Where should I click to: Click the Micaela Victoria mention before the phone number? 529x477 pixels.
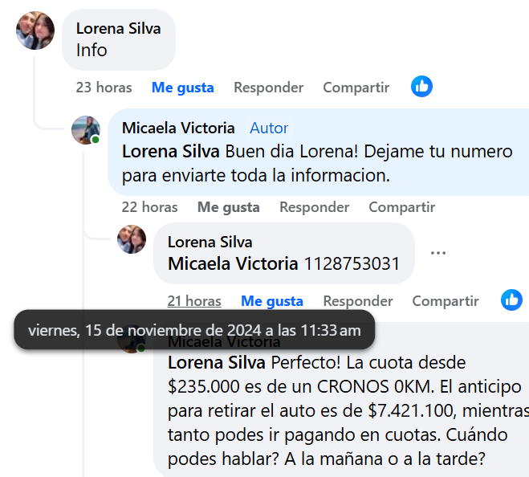pyautogui.click(x=233, y=263)
